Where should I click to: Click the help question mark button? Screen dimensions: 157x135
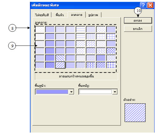click(143, 5)
